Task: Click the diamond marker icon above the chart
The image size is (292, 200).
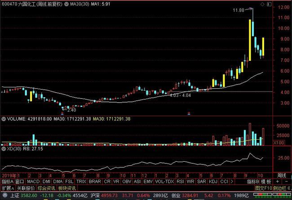Action: click(x=262, y=4)
